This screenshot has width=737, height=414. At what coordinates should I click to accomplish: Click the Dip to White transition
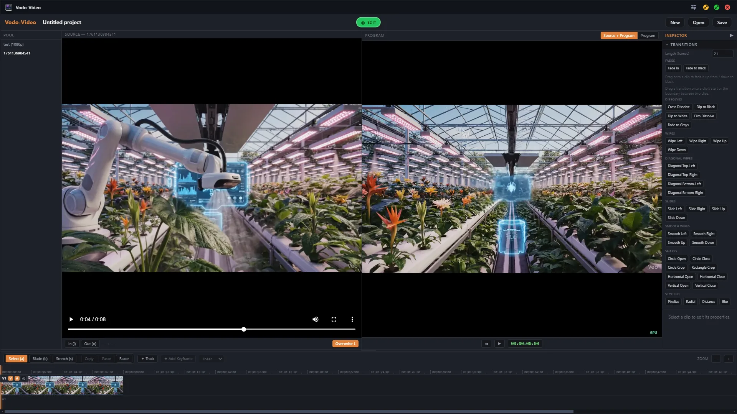pyautogui.click(x=677, y=116)
